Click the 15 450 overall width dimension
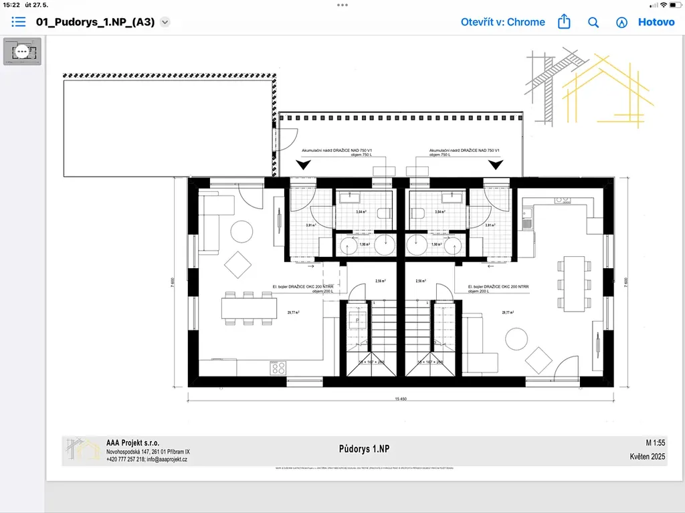Viewport: 685px width, 513px height. coord(400,399)
